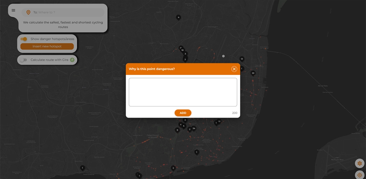Focus the danger description text area

183,92
